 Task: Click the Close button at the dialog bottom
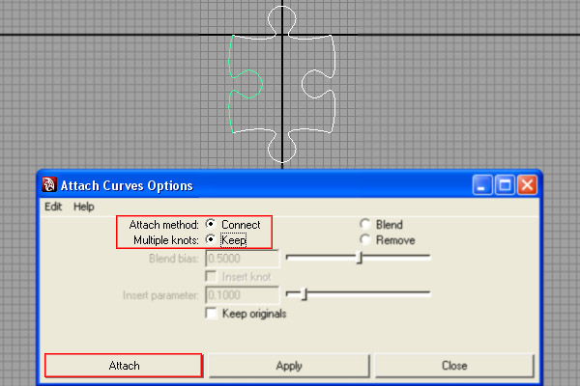pyautogui.click(x=454, y=366)
